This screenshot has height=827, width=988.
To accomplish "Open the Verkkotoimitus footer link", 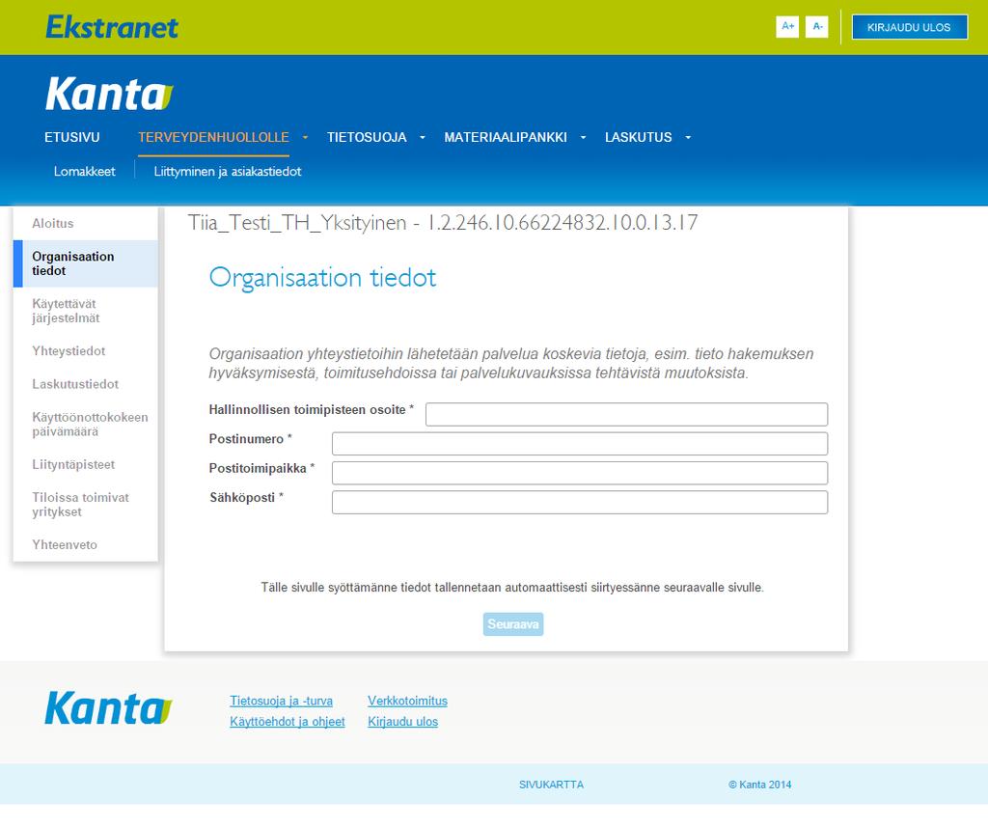I will [x=408, y=701].
